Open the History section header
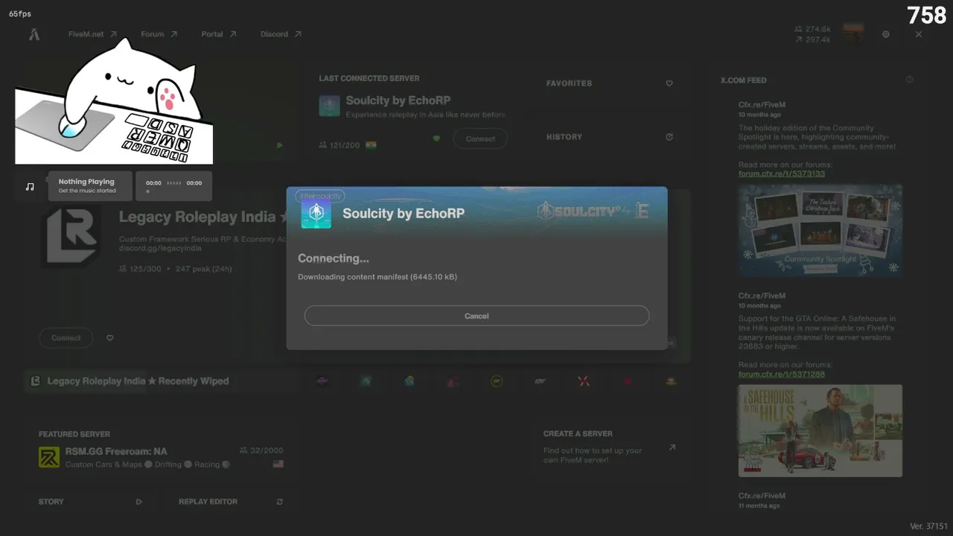Image resolution: width=953 pixels, height=536 pixels. coord(564,137)
